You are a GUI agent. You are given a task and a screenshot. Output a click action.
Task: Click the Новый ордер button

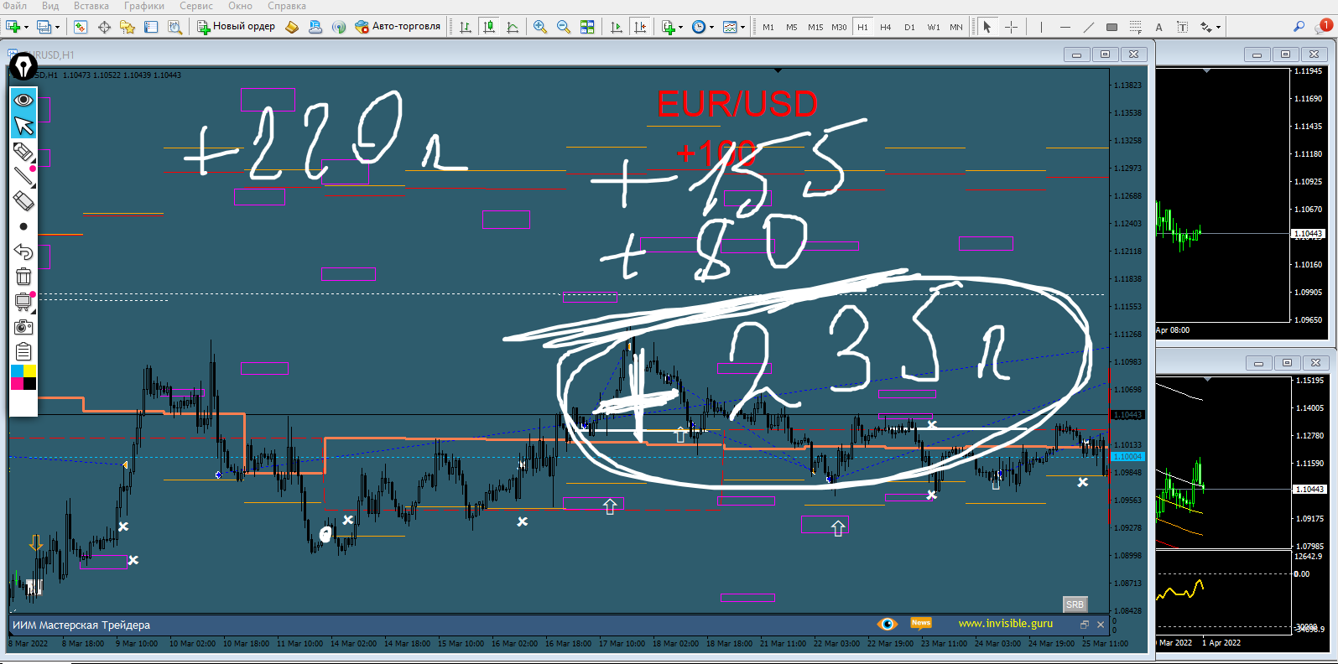pyautogui.click(x=236, y=27)
